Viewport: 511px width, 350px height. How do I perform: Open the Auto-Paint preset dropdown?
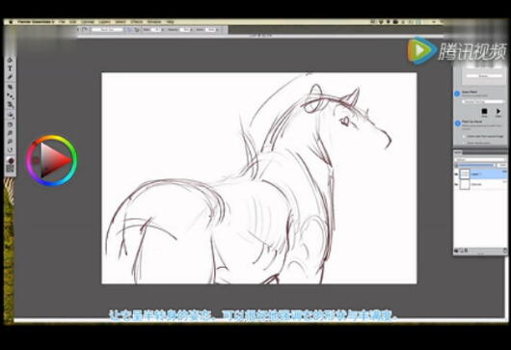483,102
